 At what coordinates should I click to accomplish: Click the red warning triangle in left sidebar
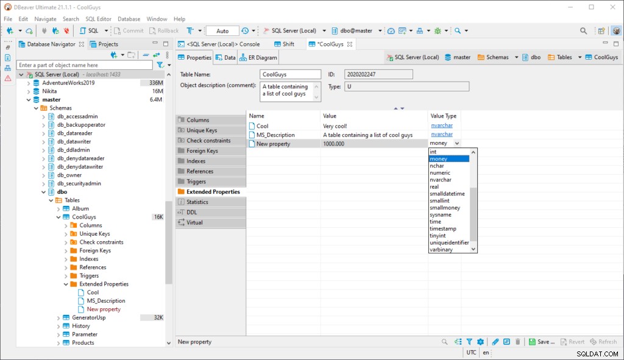point(8,79)
